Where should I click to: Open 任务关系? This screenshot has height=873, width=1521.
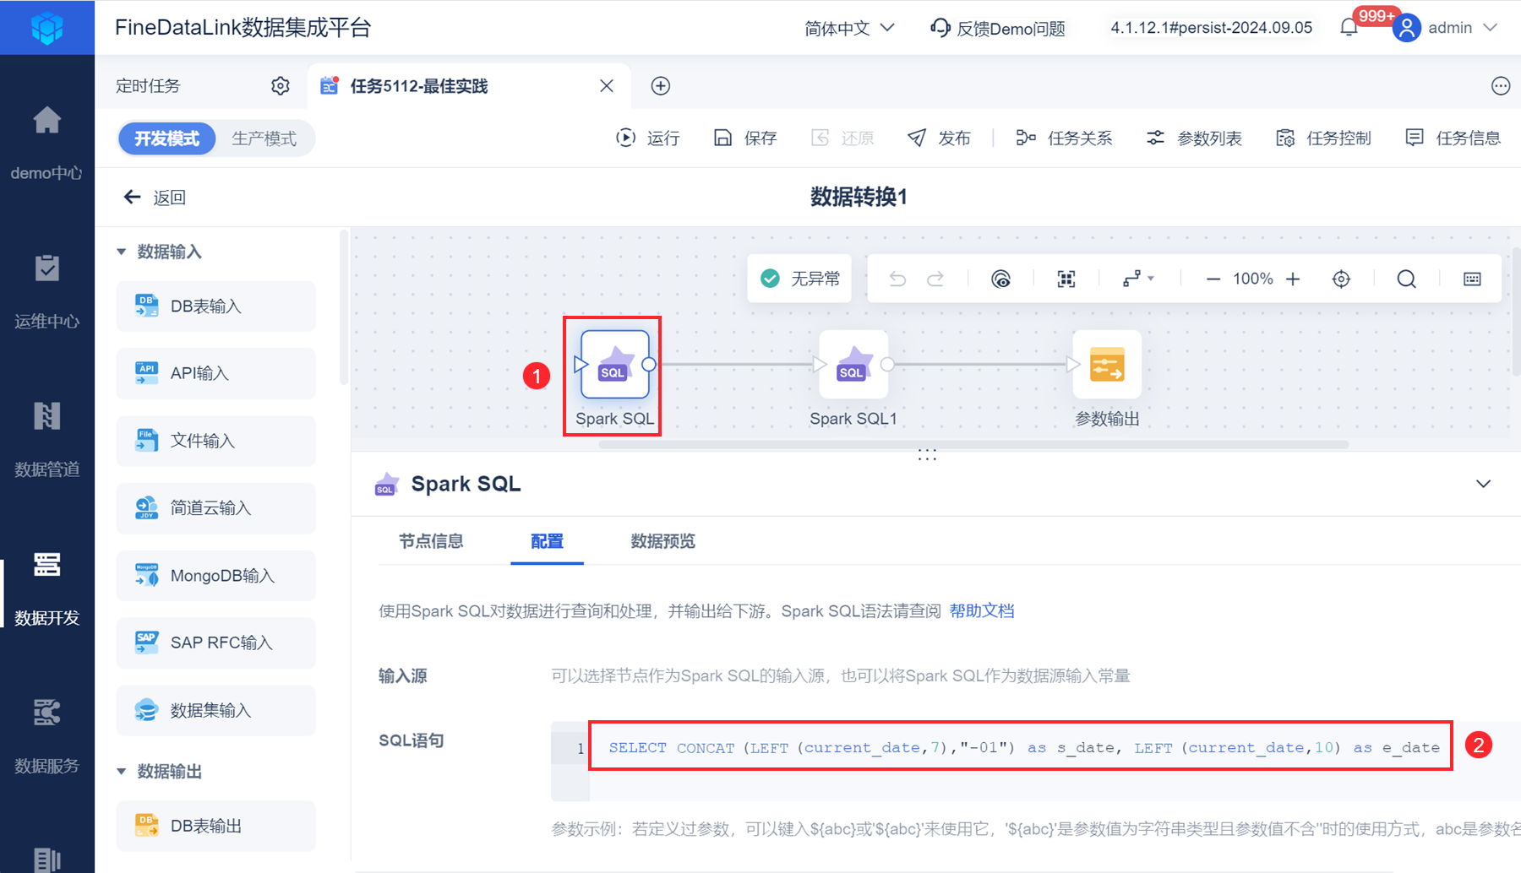[1064, 138]
